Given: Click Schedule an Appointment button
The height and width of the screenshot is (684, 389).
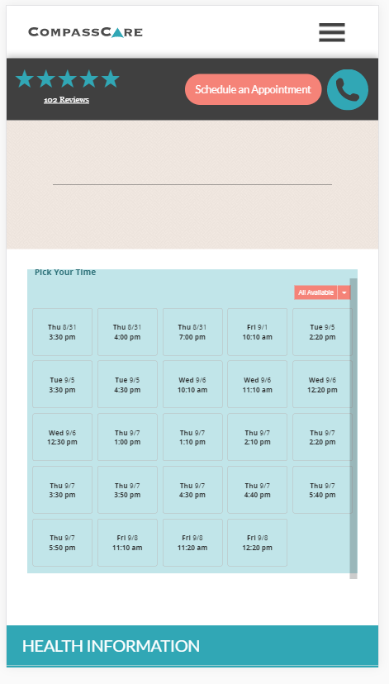Looking at the screenshot, I should (x=253, y=89).
